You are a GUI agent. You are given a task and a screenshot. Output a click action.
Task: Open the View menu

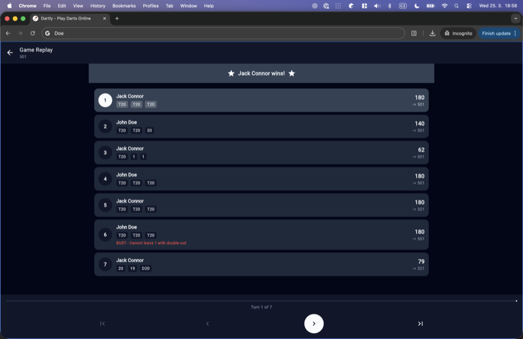click(x=78, y=6)
